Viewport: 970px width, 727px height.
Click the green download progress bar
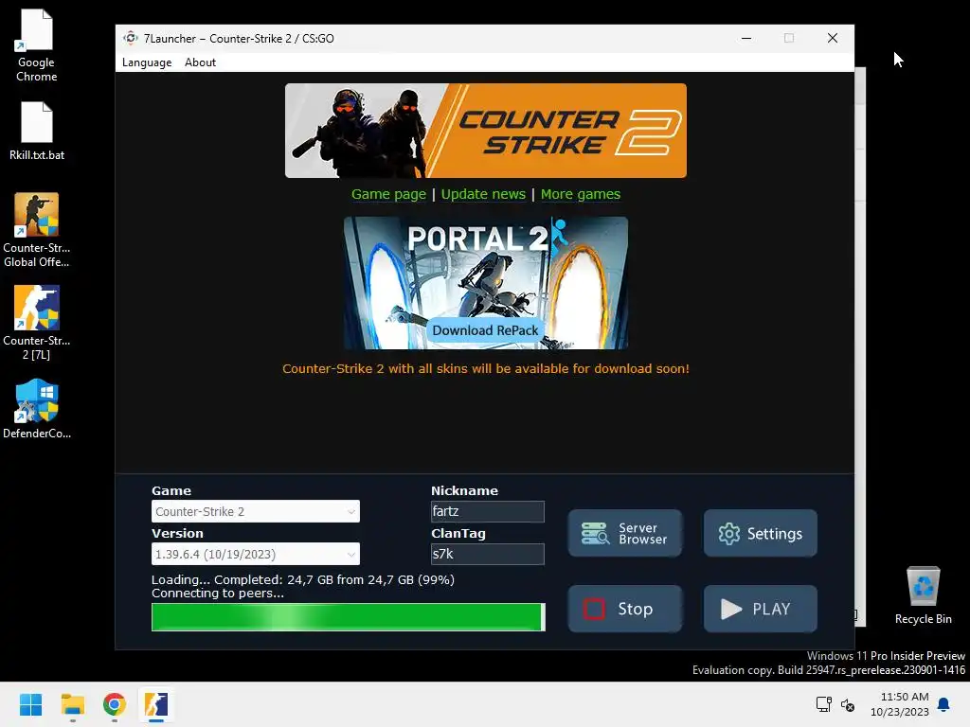349,617
